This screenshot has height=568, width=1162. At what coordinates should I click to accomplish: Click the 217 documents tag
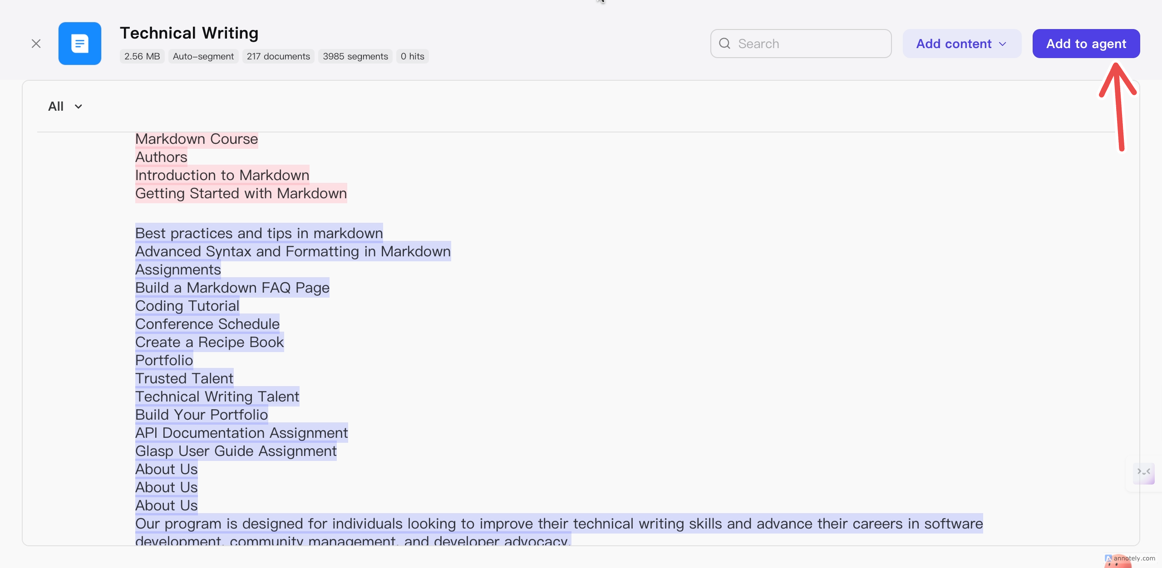pyautogui.click(x=278, y=56)
